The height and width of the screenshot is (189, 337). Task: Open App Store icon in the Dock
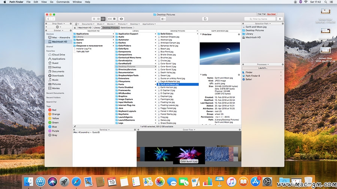tap(255, 182)
